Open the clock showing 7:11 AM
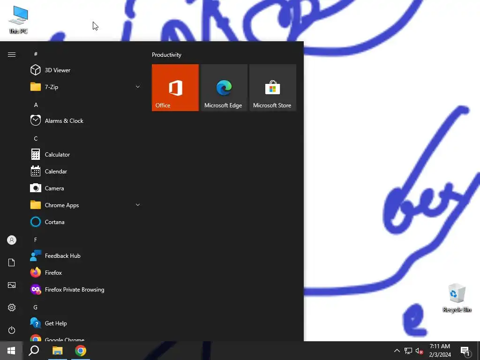Image resolution: width=480 pixels, height=360 pixels. (440, 351)
